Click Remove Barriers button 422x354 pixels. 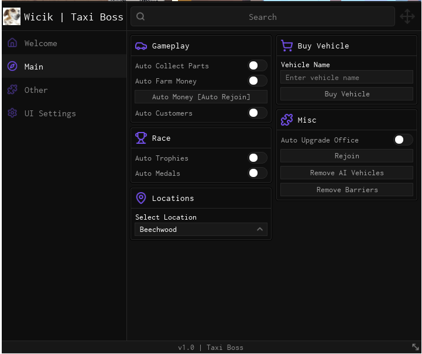tap(346, 190)
